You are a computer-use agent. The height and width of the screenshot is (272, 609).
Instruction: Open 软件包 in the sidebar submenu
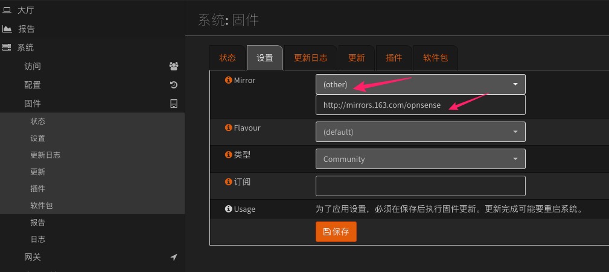tap(42, 205)
